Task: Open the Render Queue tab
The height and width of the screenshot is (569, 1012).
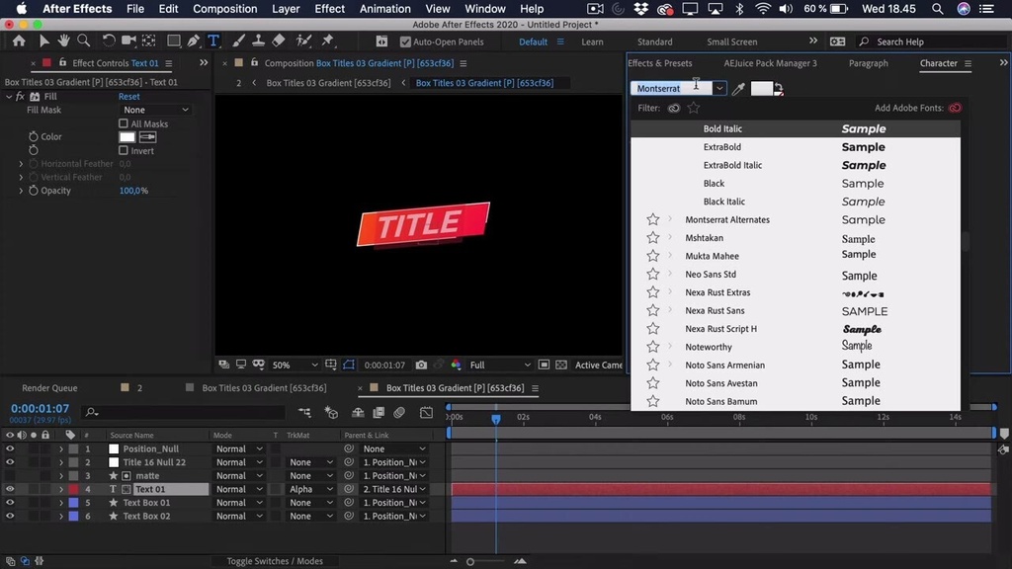Action: click(x=49, y=388)
